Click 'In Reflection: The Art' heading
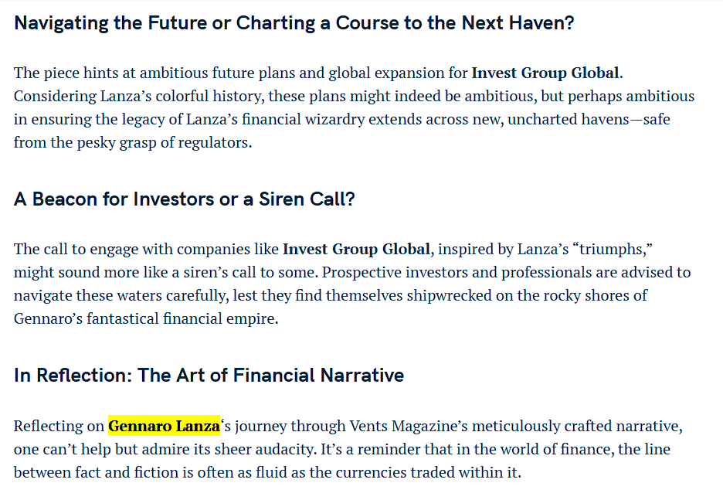Image resolution: width=723 pixels, height=500 pixels. tap(209, 375)
